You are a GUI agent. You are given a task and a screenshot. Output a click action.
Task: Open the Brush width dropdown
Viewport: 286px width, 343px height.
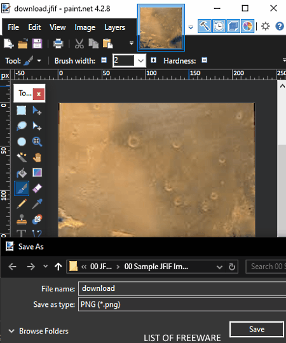(x=141, y=60)
